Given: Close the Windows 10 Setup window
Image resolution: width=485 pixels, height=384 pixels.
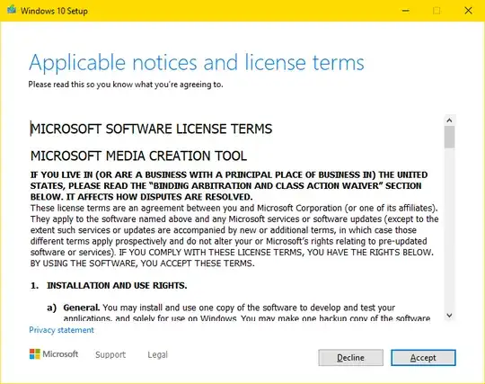Looking at the screenshot, I should pos(468,11).
